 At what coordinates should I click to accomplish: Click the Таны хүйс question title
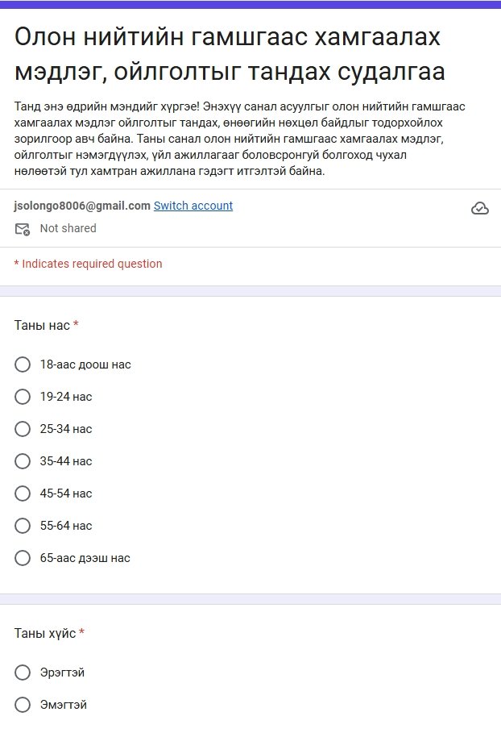pyautogui.click(x=45, y=633)
